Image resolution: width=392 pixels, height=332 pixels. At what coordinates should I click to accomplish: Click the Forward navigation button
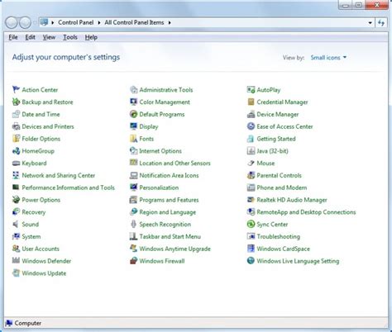pos(25,22)
